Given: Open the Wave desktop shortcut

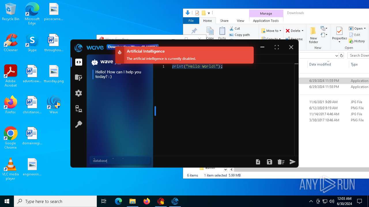Looking at the screenshot, I should [x=54, y=105].
